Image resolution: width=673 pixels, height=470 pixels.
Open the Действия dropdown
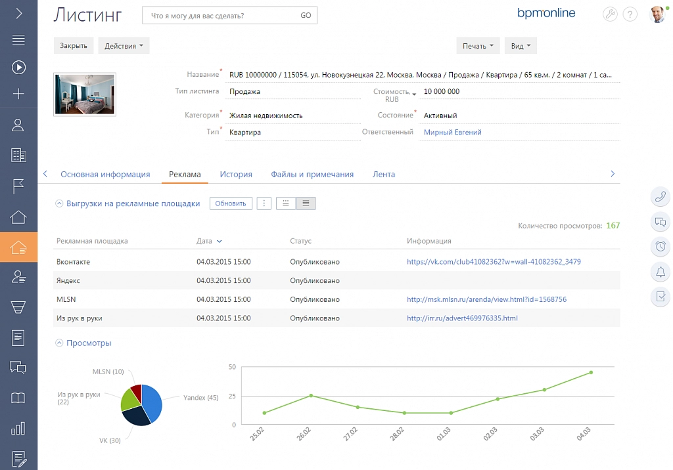pos(122,45)
